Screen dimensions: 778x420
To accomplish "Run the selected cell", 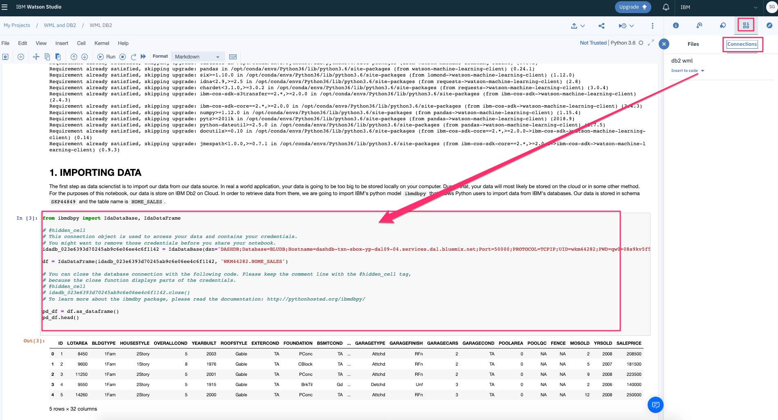I will (106, 57).
